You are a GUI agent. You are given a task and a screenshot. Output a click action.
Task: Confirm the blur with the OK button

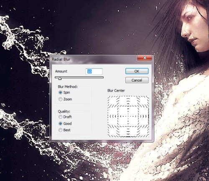[137, 71]
